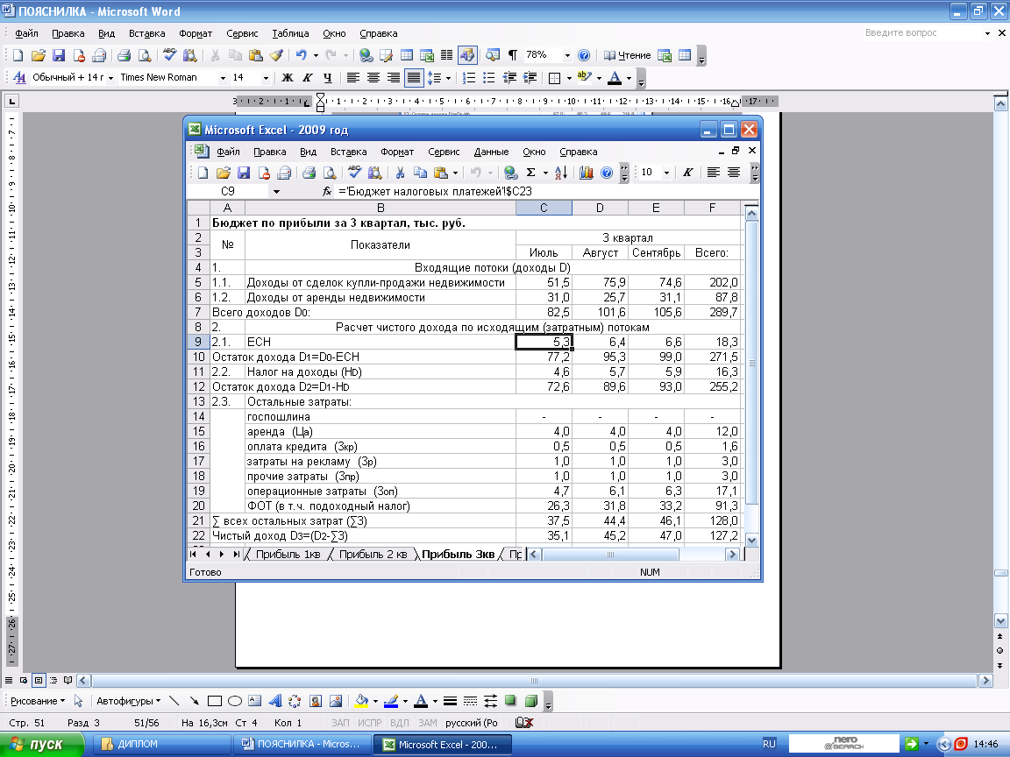Expand the 78% zoom dropdown
Screen dimensions: 1010x757
click(x=567, y=55)
